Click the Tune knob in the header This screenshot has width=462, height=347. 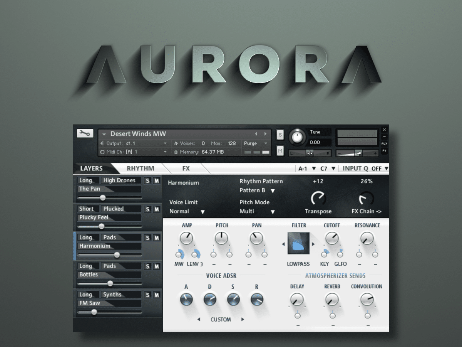(297, 136)
